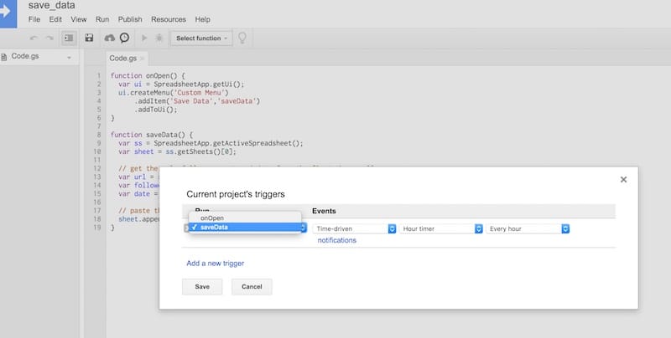Open the Time-driven event type dropdown
Viewport: 671px width, 338px height.
point(354,228)
